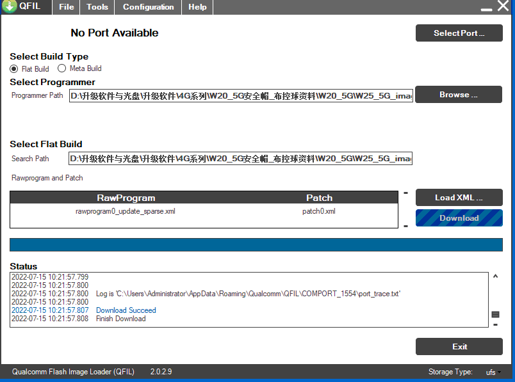Click the Search Path input field
The image size is (515, 382).
coord(240,159)
